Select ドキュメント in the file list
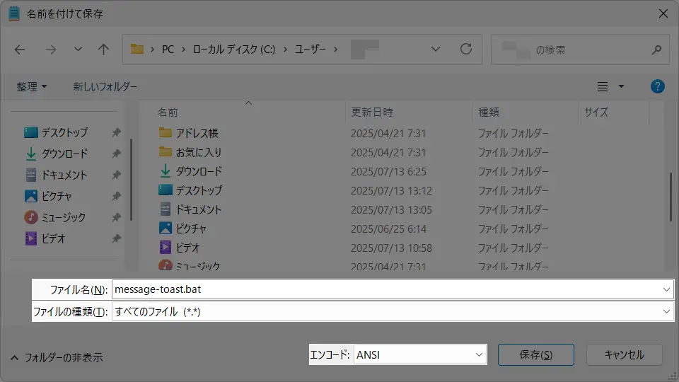 pyautogui.click(x=199, y=209)
